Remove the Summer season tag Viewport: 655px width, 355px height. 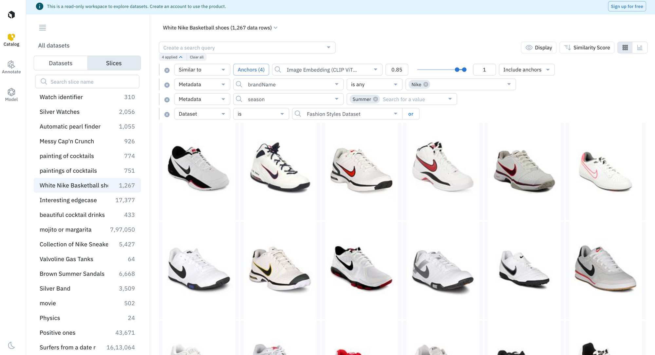(376, 99)
